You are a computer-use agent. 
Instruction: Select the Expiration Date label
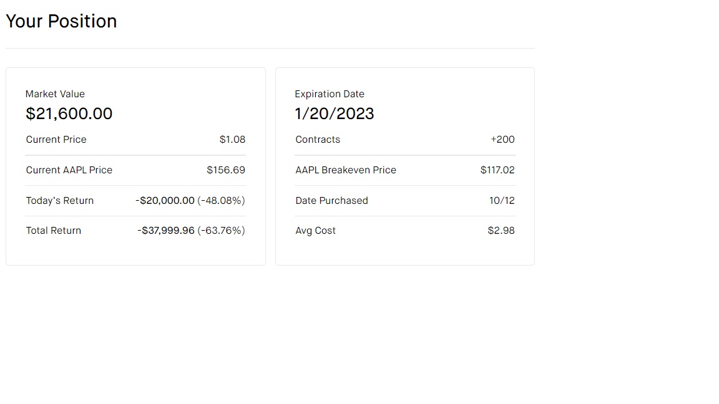(x=330, y=94)
